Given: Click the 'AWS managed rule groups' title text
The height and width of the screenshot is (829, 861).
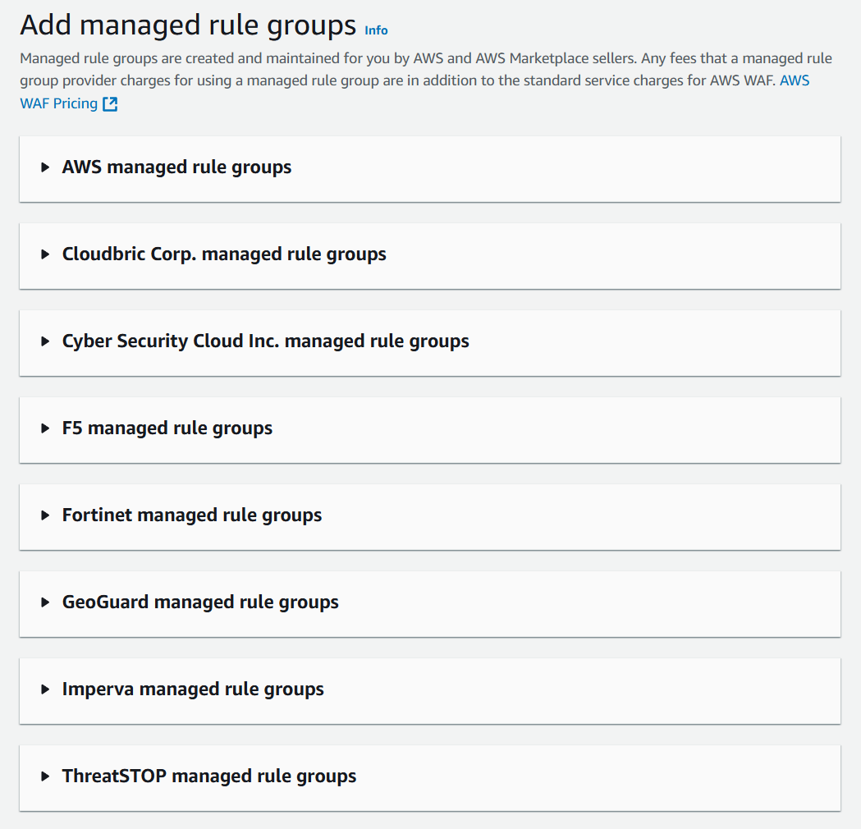Looking at the screenshot, I should pyautogui.click(x=176, y=167).
